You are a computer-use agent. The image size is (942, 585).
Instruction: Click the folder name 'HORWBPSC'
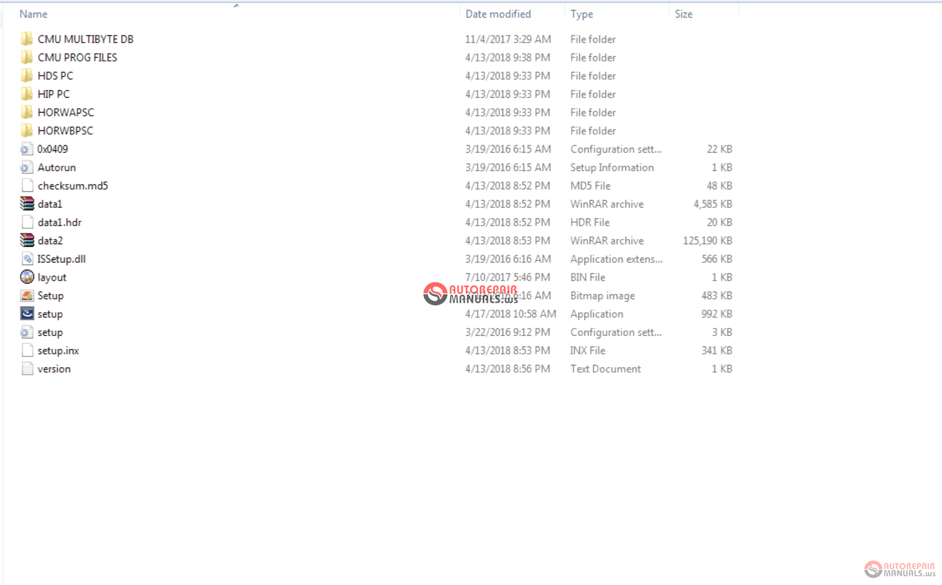coord(65,131)
